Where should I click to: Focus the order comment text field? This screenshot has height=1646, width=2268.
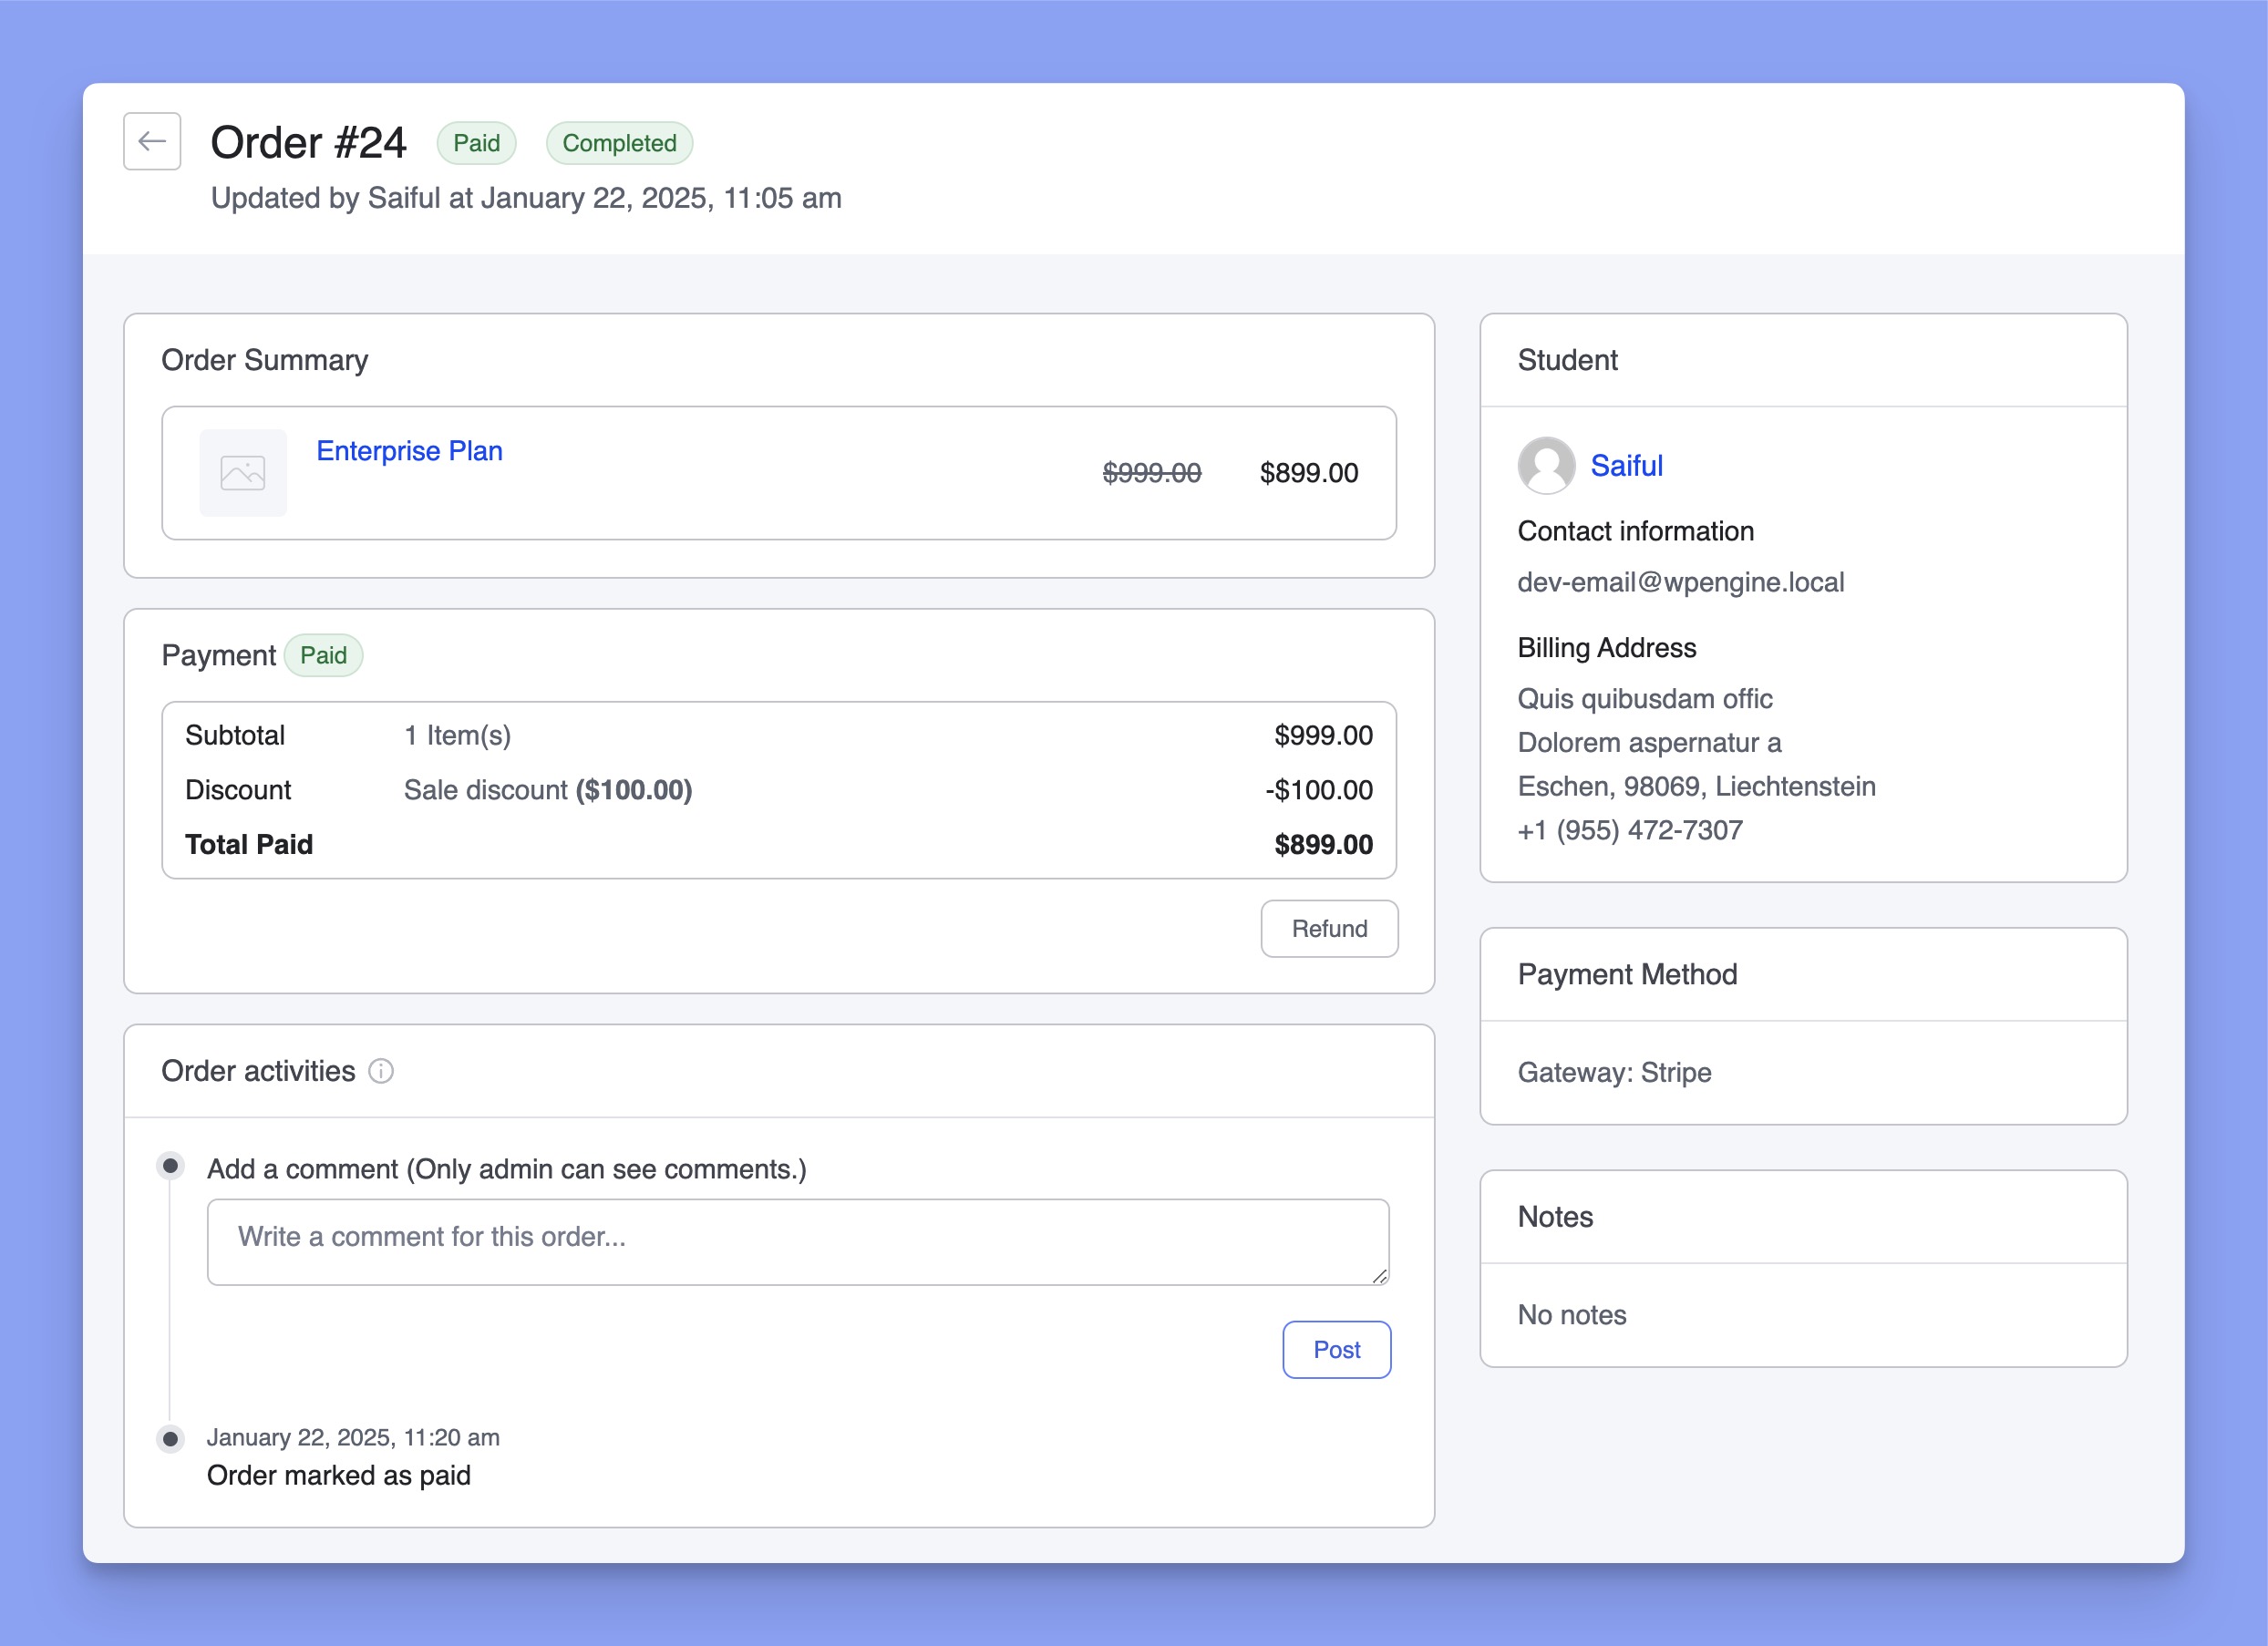[797, 1242]
